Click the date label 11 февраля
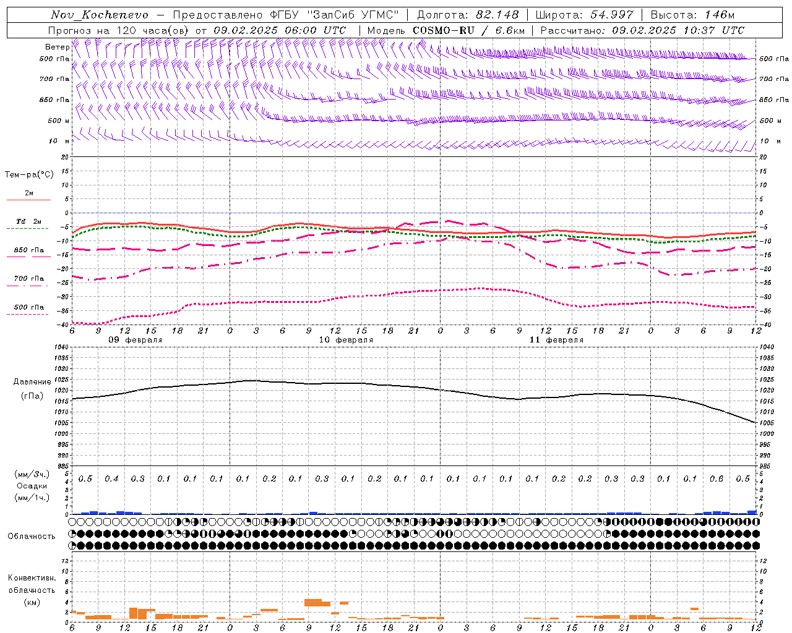Viewport: 792px width, 633px height. click(556, 340)
